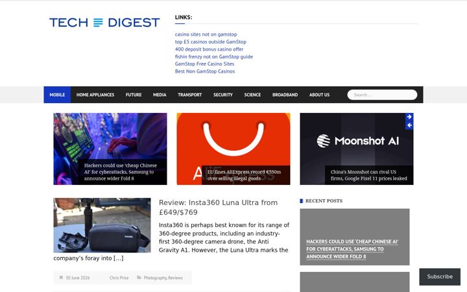View posts by Chris Price
This screenshot has width=467, height=292.
click(x=119, y=278)
